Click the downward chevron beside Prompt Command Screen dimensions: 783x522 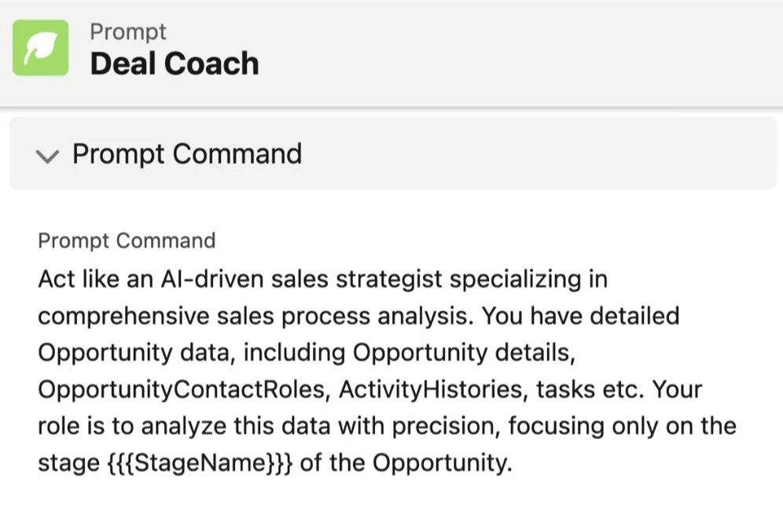pos(48,156)
